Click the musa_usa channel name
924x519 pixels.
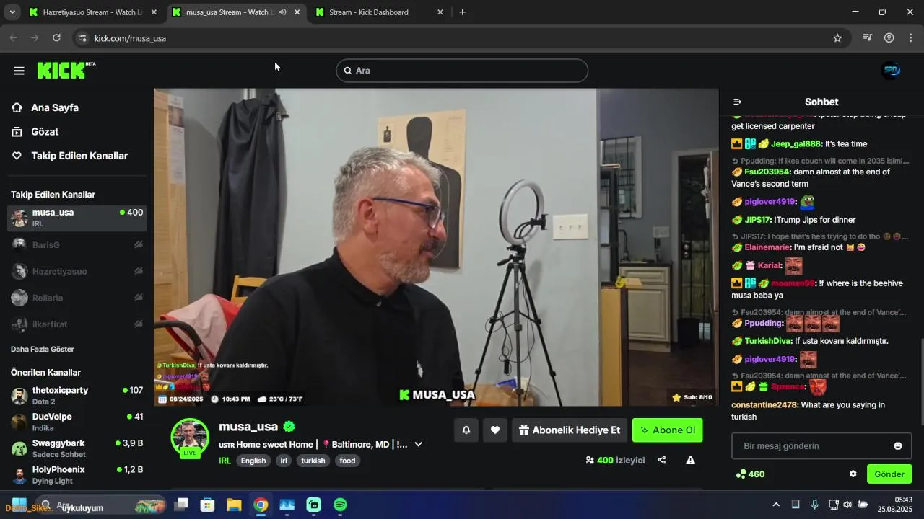coord(248,427)
